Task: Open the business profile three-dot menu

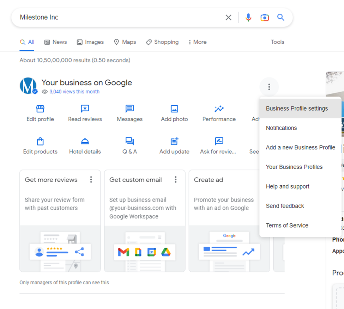Action: click(x=269, y=87)
